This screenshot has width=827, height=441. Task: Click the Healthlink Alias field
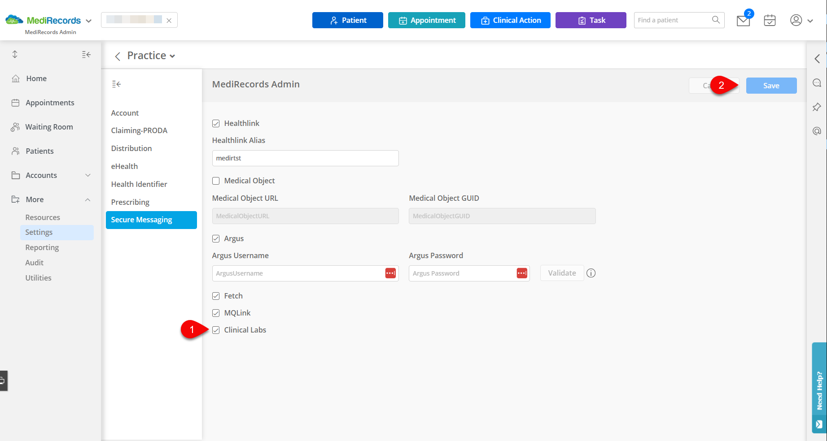(x=305, y=158)
